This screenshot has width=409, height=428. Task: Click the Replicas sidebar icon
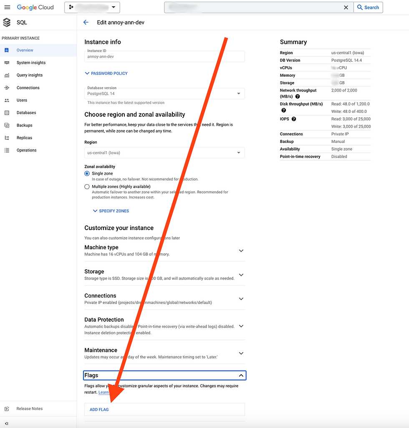tap(7, 138)
